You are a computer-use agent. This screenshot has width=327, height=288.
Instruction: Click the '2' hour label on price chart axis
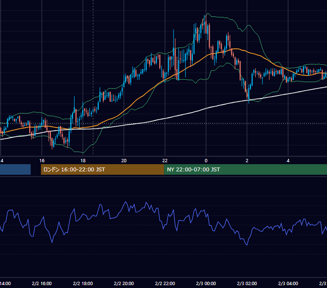click(x=247, y=161)
